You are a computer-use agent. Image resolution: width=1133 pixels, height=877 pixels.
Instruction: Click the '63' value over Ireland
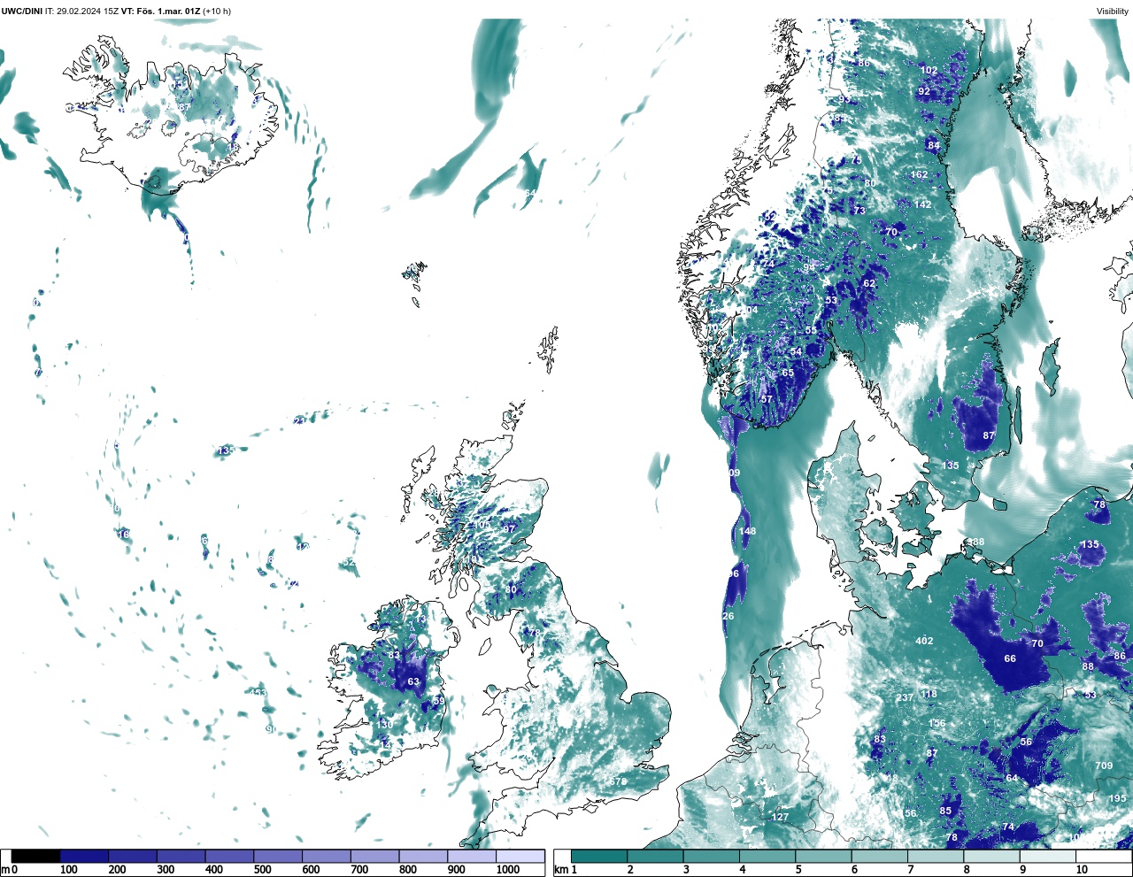pyautogui.click(x=413, y=682)
